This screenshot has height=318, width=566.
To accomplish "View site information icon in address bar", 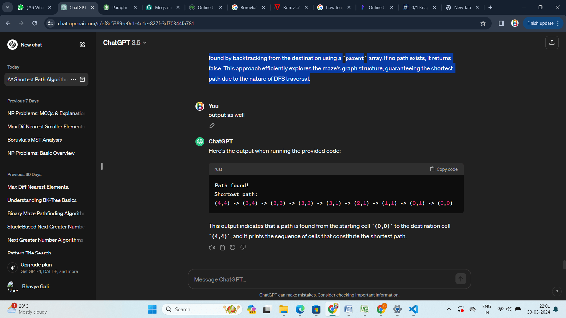I will pyautogui.click(x=50, y=23).
